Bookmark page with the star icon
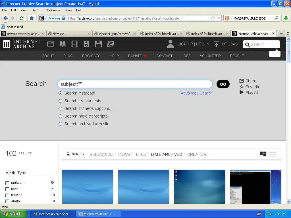 pos(213,18)
